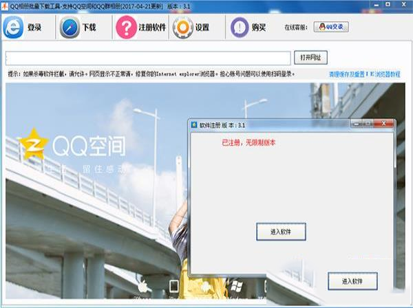
Task: Click the main window's title bar app icon
Action: pyautogui.click(x=5, y=5)
